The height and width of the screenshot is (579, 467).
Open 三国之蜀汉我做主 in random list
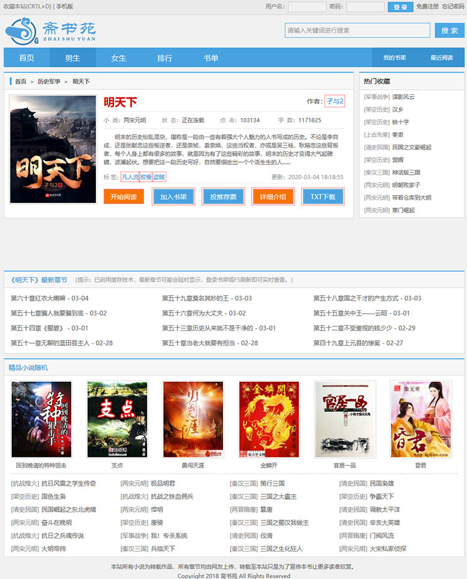[285, 522]
